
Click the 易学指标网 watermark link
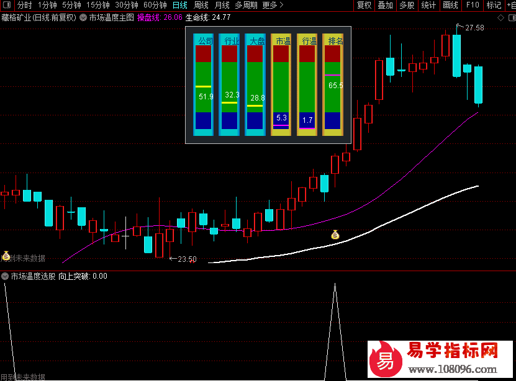452,352
